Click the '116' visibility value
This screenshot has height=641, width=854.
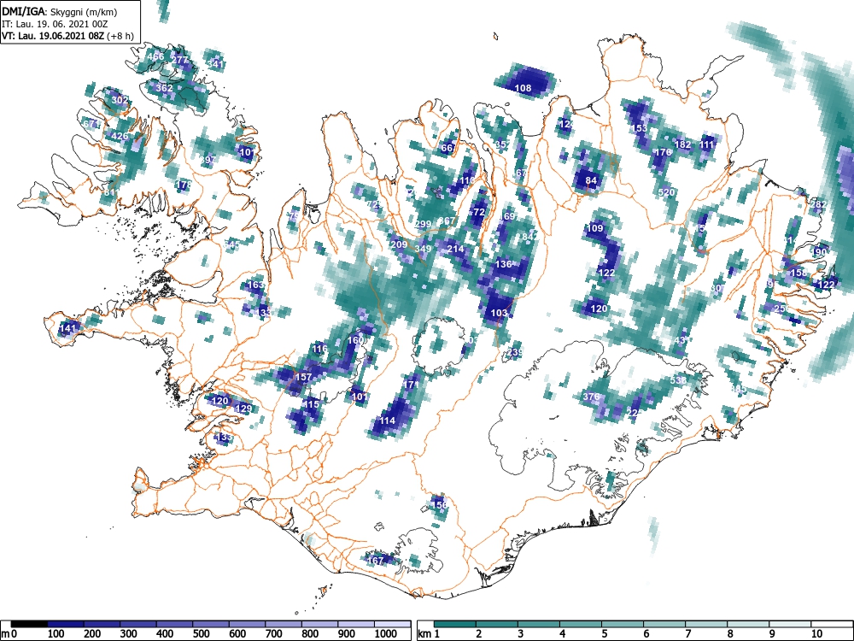point(319,349)
